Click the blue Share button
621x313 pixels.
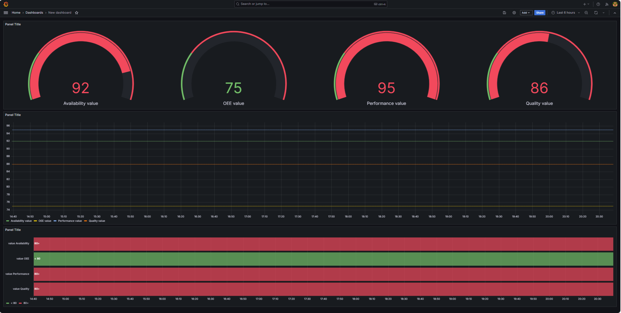[x=540, y=13]
